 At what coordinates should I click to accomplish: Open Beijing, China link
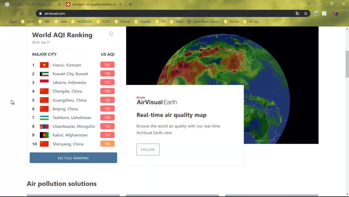pos(65,109)
